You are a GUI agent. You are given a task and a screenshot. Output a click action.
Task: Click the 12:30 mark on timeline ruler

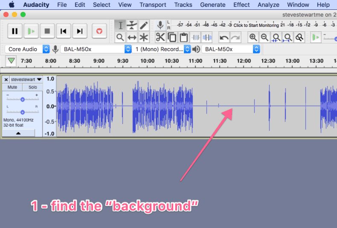point(268,61)
